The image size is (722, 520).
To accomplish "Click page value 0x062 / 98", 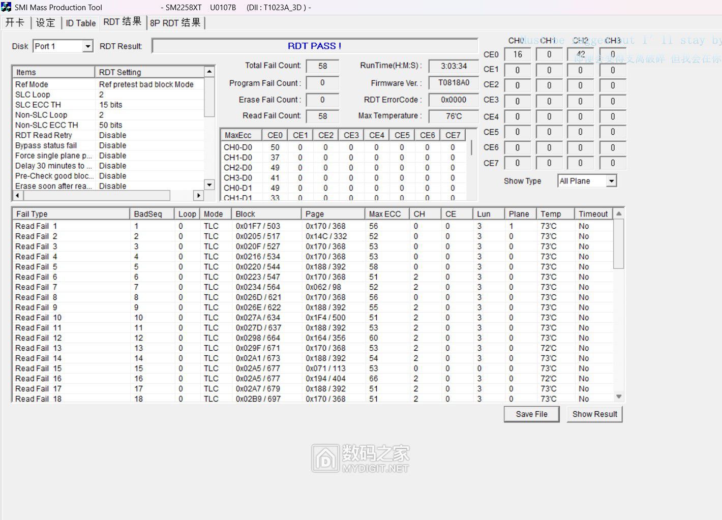I will [x=323, y=287].
